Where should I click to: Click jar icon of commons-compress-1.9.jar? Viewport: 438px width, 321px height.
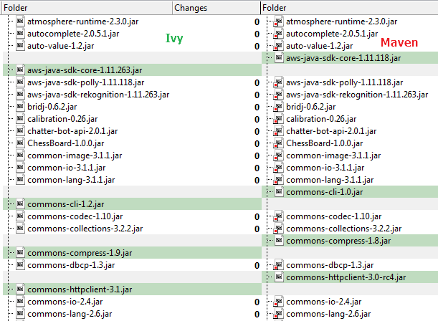[20, 253]
